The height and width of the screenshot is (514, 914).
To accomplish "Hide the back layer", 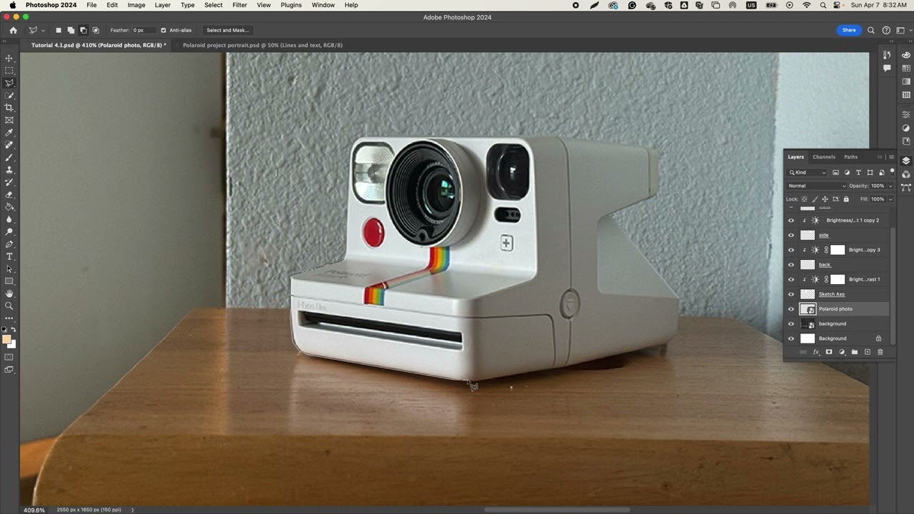I will pyautogui.click(x=790, y=265).
